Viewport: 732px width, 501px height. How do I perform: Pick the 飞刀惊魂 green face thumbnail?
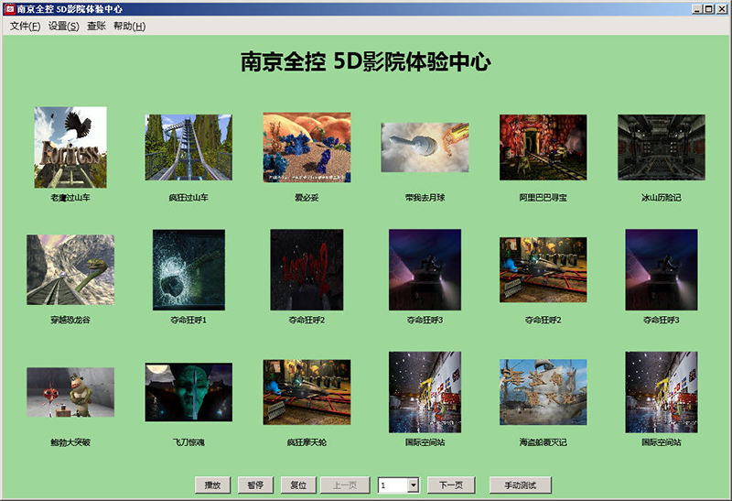(x=188, y=393)
